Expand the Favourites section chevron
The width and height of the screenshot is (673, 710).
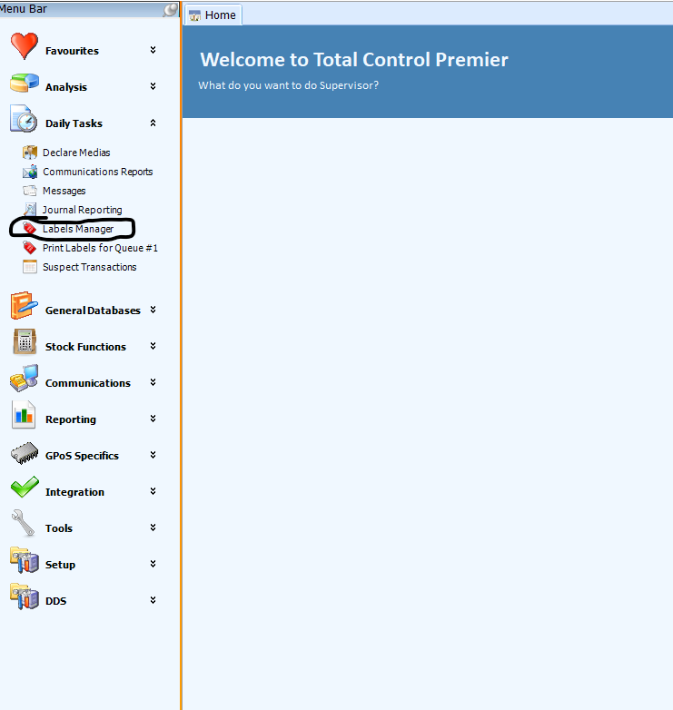153,50
